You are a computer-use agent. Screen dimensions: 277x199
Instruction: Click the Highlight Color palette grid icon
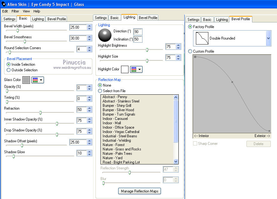(134, 69)
